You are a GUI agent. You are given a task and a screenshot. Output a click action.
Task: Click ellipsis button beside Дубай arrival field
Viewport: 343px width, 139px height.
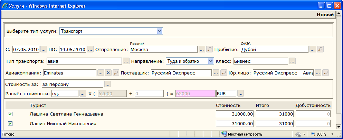point(313,49)
